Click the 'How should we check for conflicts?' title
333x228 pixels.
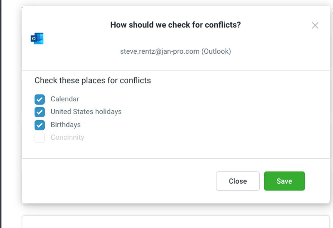tap(175, 25)
